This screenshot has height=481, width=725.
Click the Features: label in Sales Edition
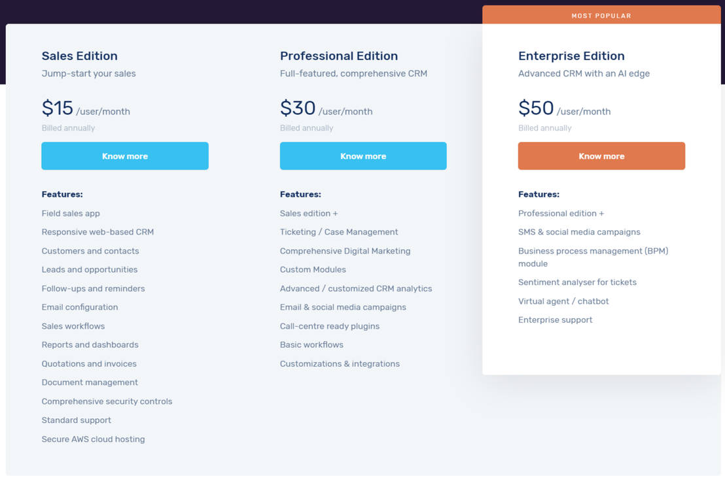(62, 194)
